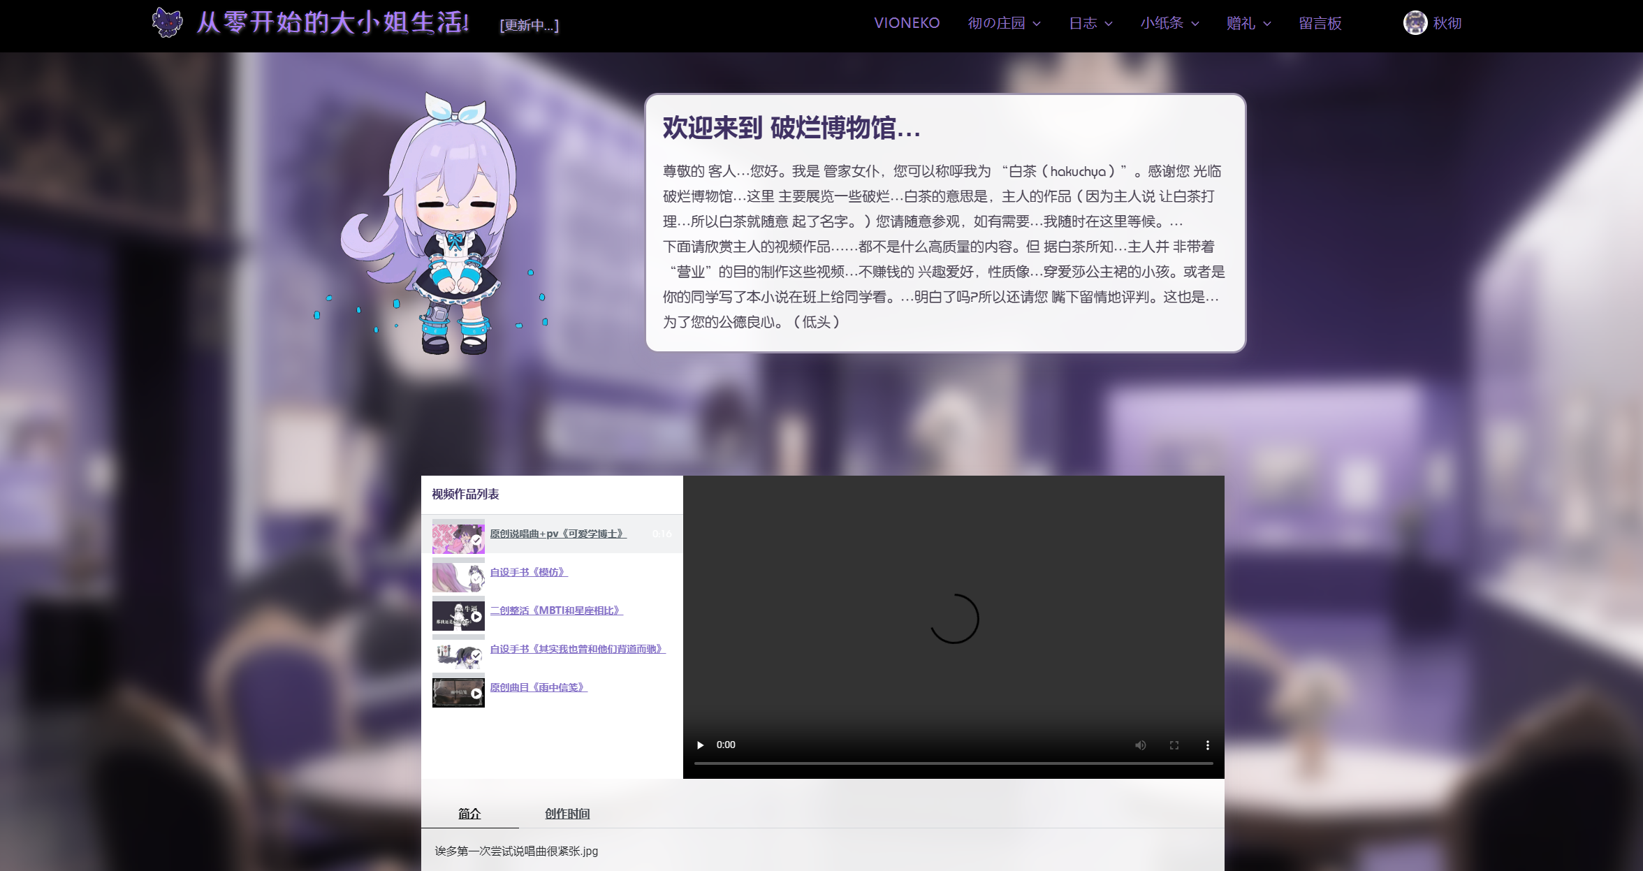Click the 《雨中信笺》 thumbnail play icon

point(476,694)
